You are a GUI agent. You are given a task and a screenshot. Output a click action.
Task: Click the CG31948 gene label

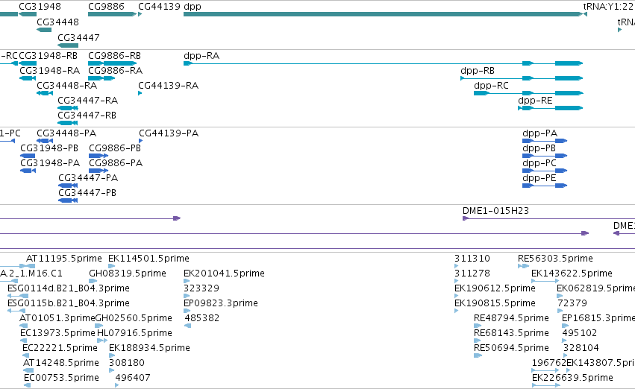pos(40,7)
